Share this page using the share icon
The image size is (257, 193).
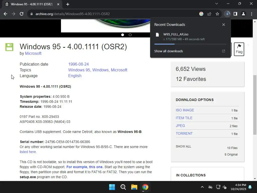[209, 14]
